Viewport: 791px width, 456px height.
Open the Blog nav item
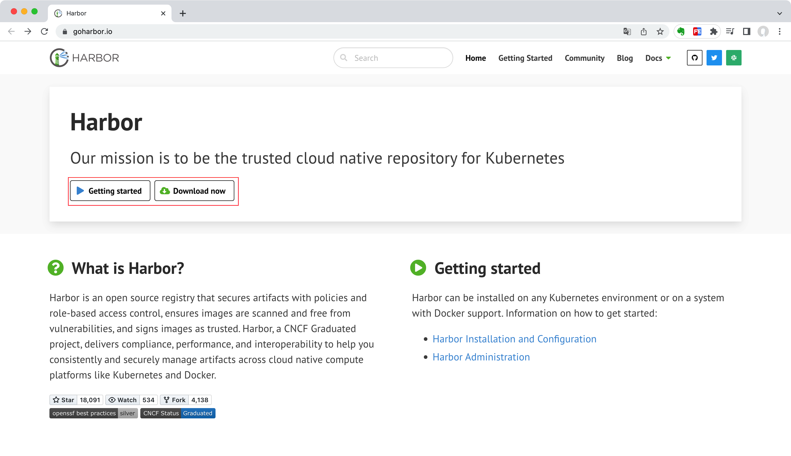[x=624, y=58]
